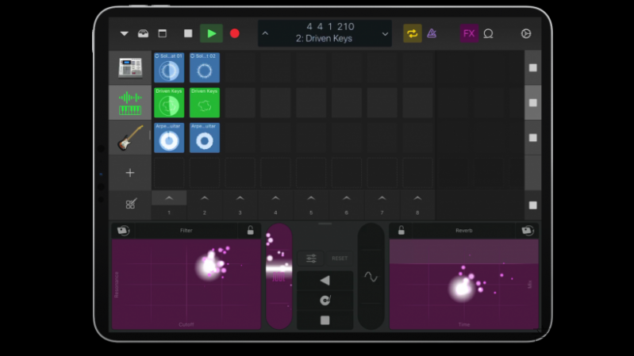Stop the guitar row with square button
Screen dimensions: 634x356
533,138
